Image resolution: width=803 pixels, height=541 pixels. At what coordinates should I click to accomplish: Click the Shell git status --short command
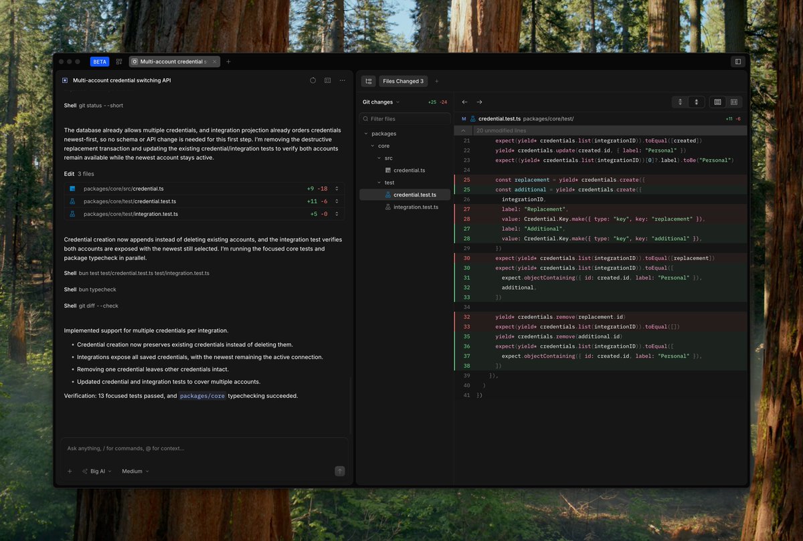click(94, 106)
